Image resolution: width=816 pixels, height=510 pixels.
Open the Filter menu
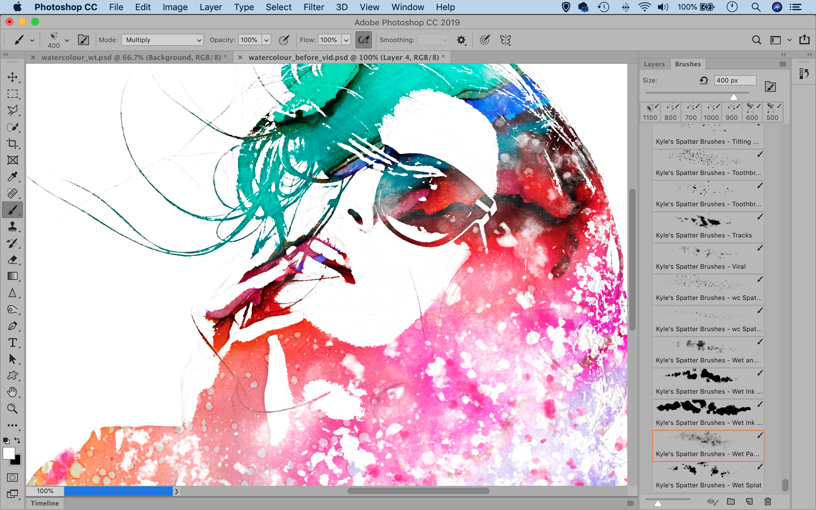[313, 7]
